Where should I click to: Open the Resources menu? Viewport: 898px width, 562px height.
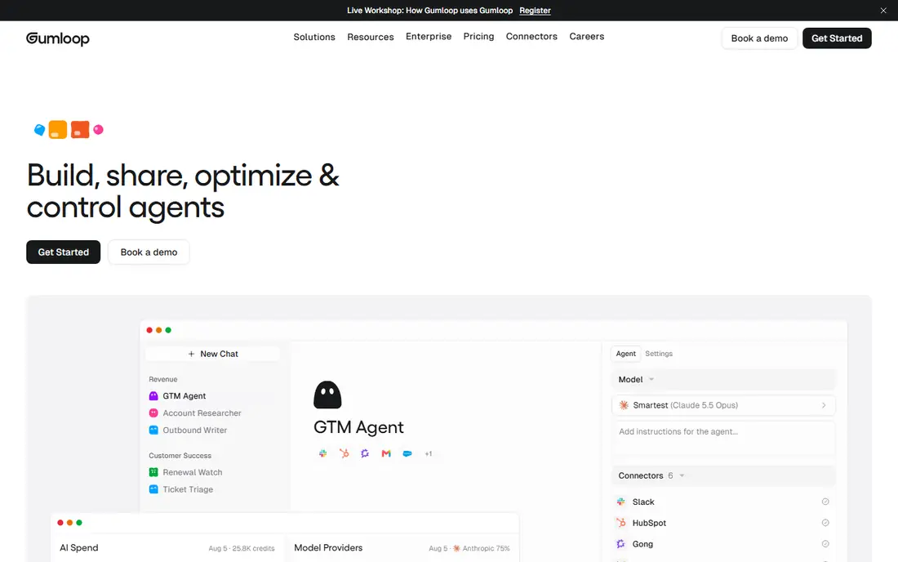pyautogui.click(x=371, y=37)
